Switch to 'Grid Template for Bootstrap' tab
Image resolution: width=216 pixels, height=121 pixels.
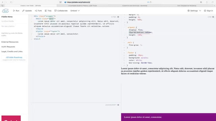(x=187, y=6)
